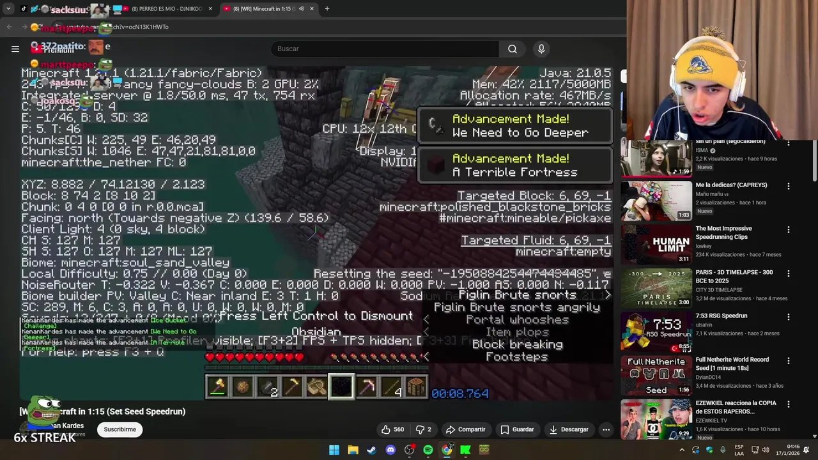Viewport: 818px width, 460px height.
Task: Open the Full Netherite Seed thumbnail
Action: tap(656, 375)
